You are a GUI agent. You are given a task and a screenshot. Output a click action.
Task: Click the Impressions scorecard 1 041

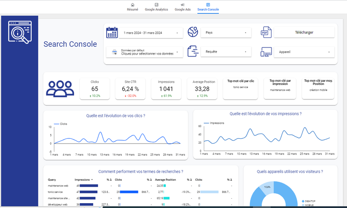[x=166, y=89]
